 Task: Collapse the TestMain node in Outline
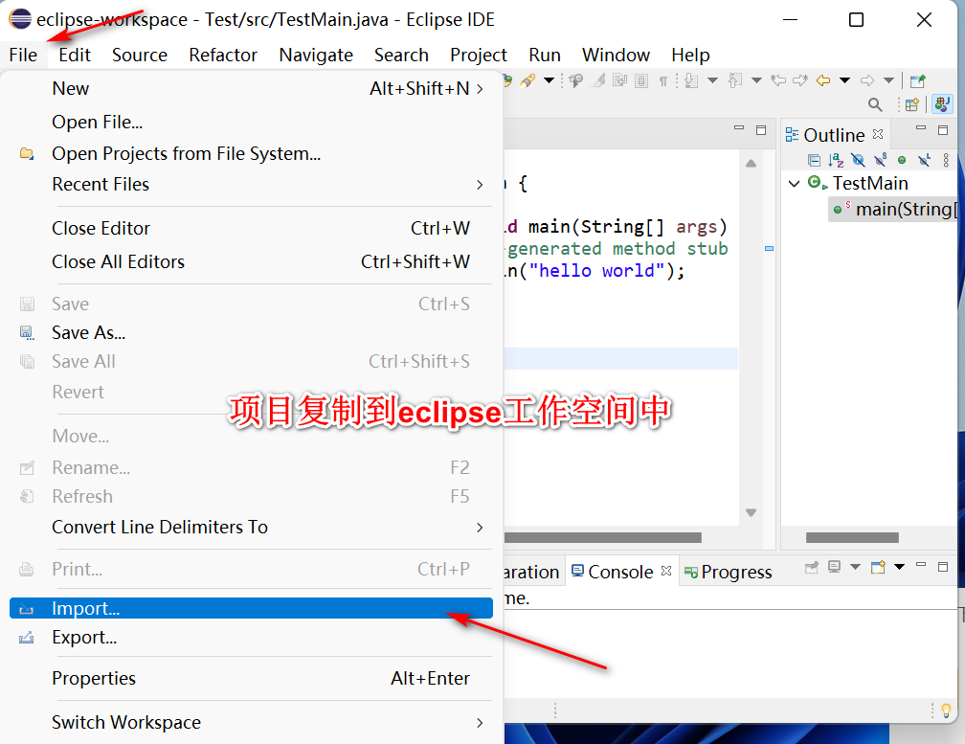(x=794, y=184)
